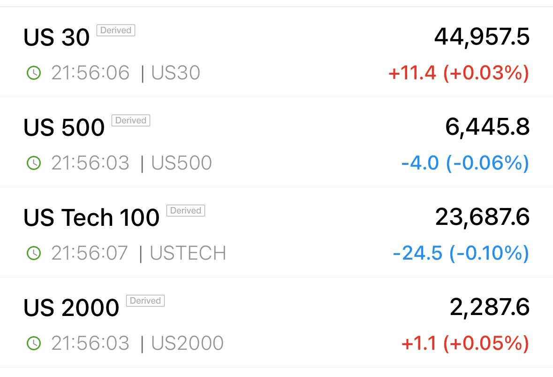
Task: Click the blue -4.0 (-0.06%) change
Action: pyautogui.click(x=465, y=163)
